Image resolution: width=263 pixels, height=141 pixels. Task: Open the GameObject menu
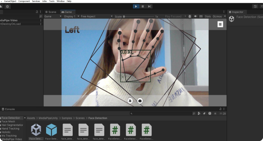(x=10, y=1)
